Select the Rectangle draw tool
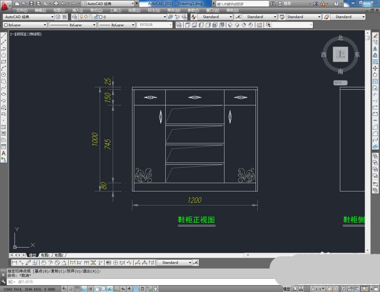This screenshot has height=292, width=380. [4, 62]
